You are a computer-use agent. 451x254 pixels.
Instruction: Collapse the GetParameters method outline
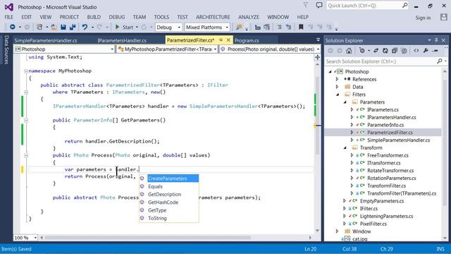(x=26, y=121)
